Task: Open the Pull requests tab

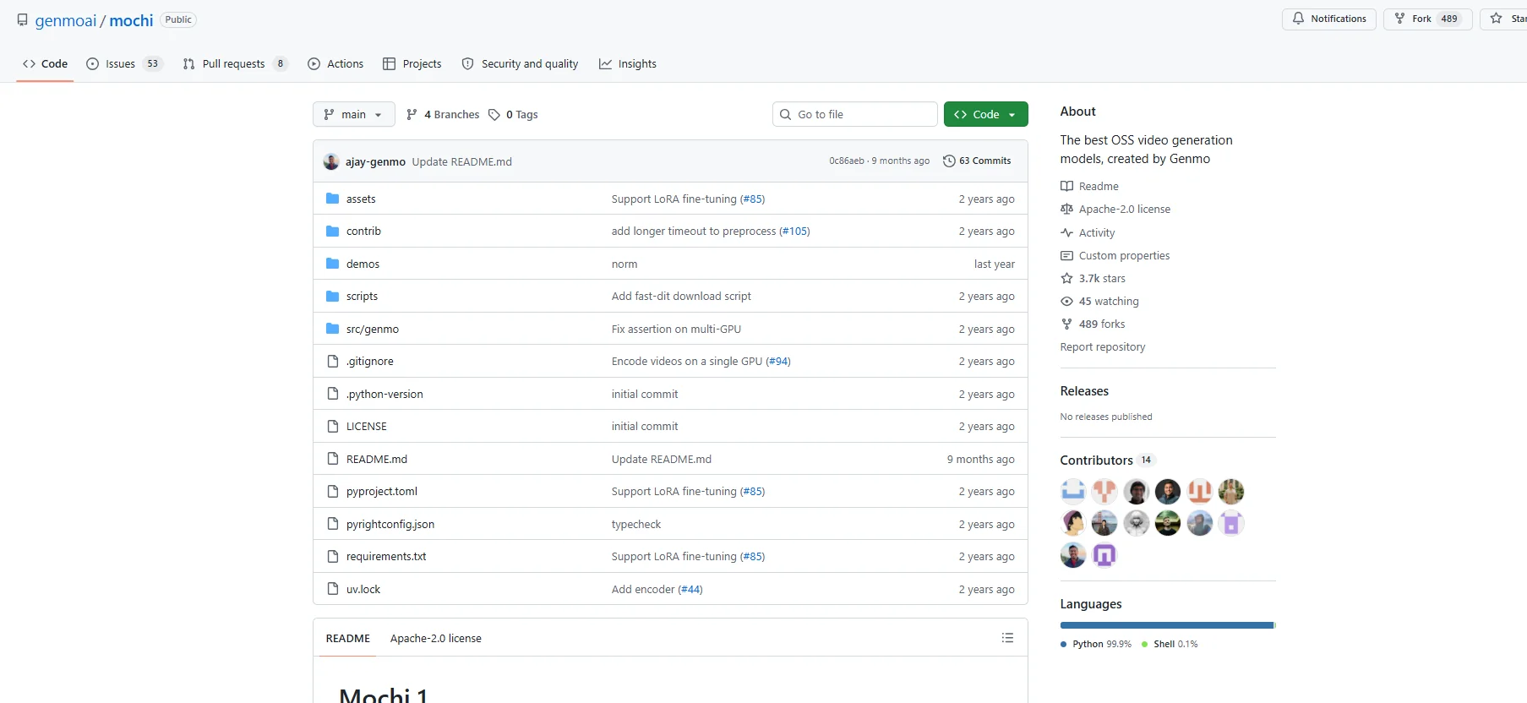Action: point(235,63)
